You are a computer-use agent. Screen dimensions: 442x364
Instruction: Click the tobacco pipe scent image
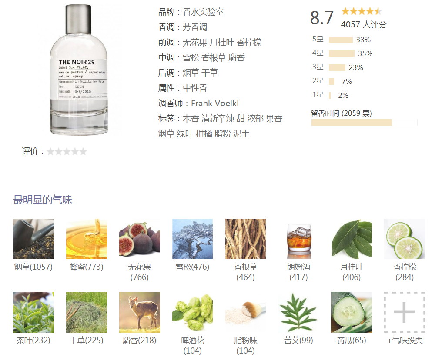point(33,239)
